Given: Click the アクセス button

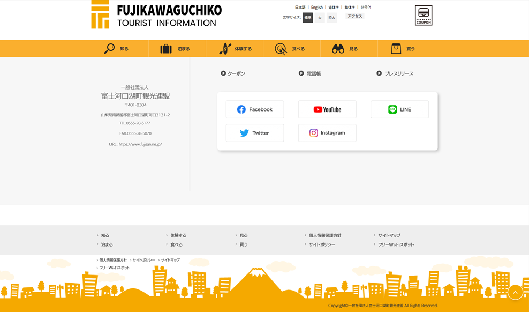Looking at the screenshot, I should pos(354,16).
